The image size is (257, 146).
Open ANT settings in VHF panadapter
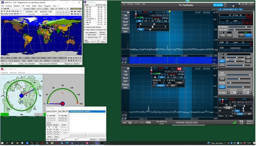point(125,25)
